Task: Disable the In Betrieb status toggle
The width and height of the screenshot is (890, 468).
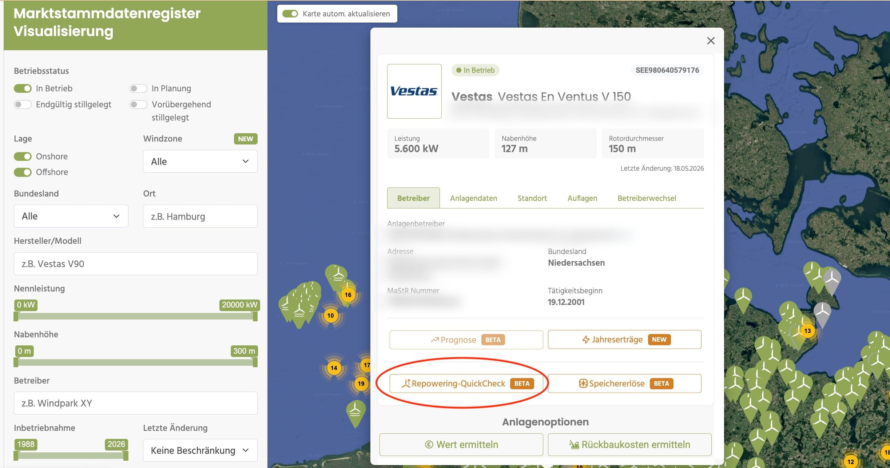Action: pos(23,88)
